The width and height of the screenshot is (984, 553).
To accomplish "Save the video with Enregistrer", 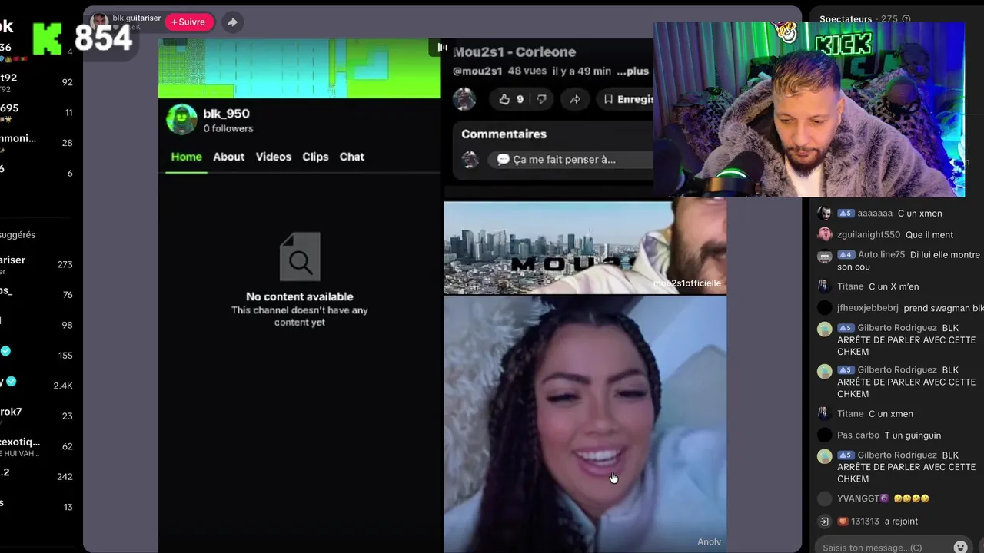I will tap(627, 99).
